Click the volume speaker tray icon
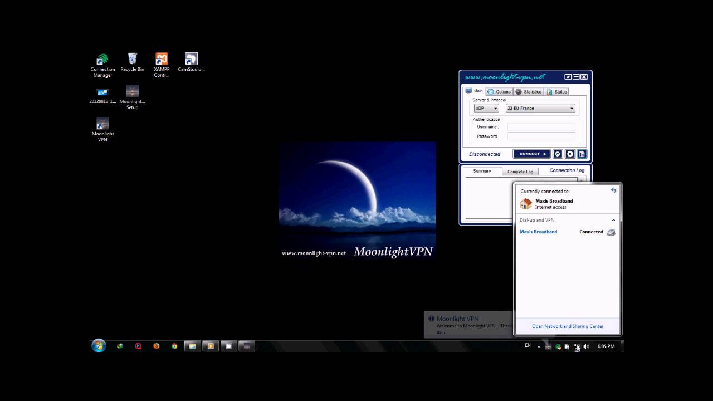The image size is (713, 401). (586, 346)
